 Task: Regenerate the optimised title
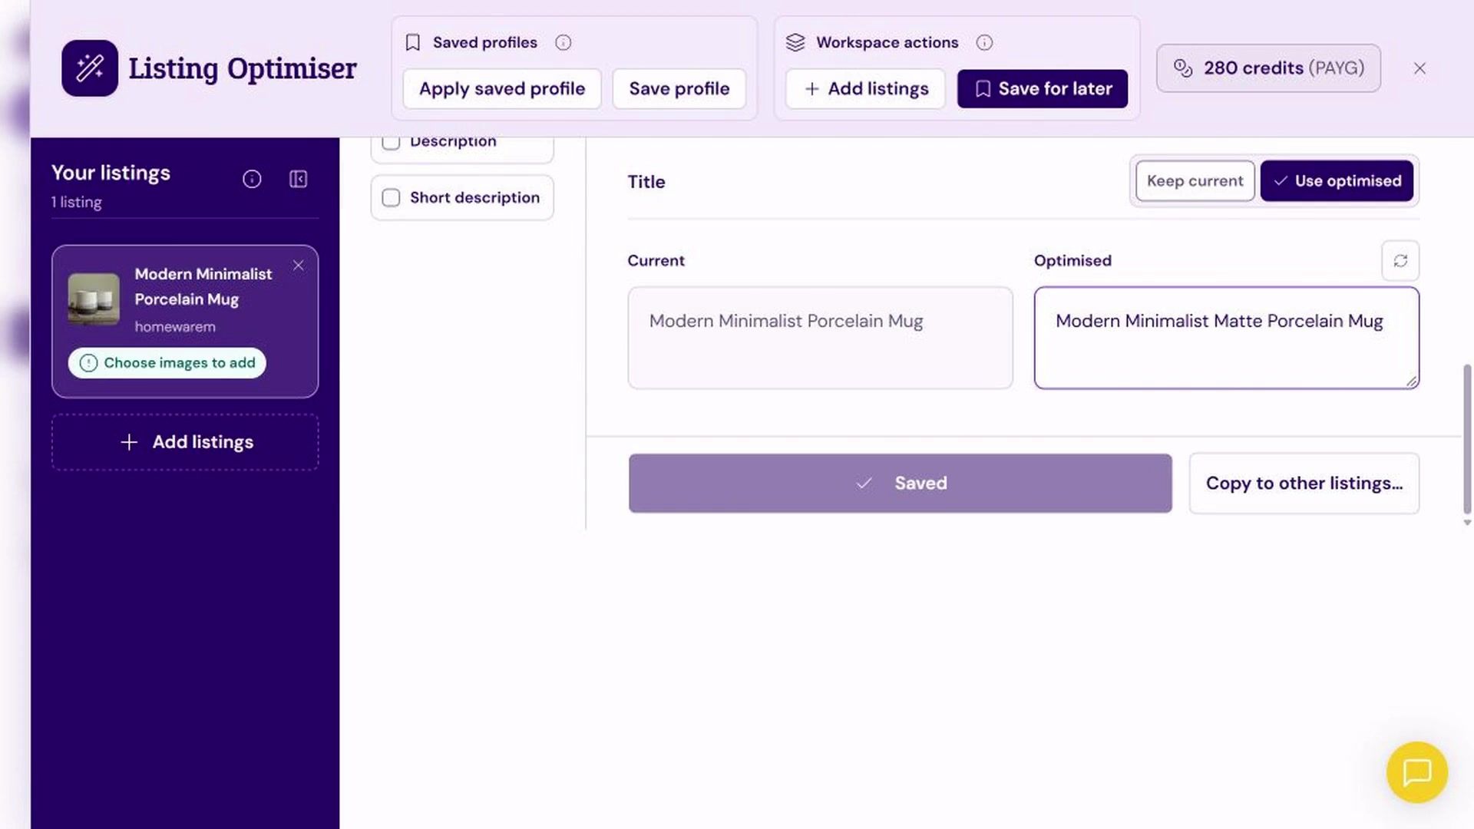click(1400, 261)
